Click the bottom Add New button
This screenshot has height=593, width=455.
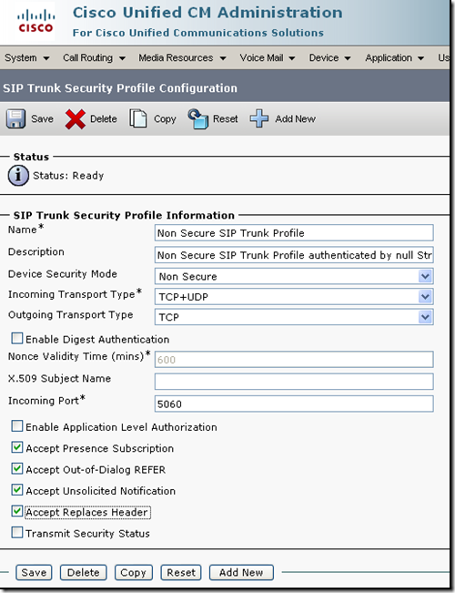click(x=241, y=573)
